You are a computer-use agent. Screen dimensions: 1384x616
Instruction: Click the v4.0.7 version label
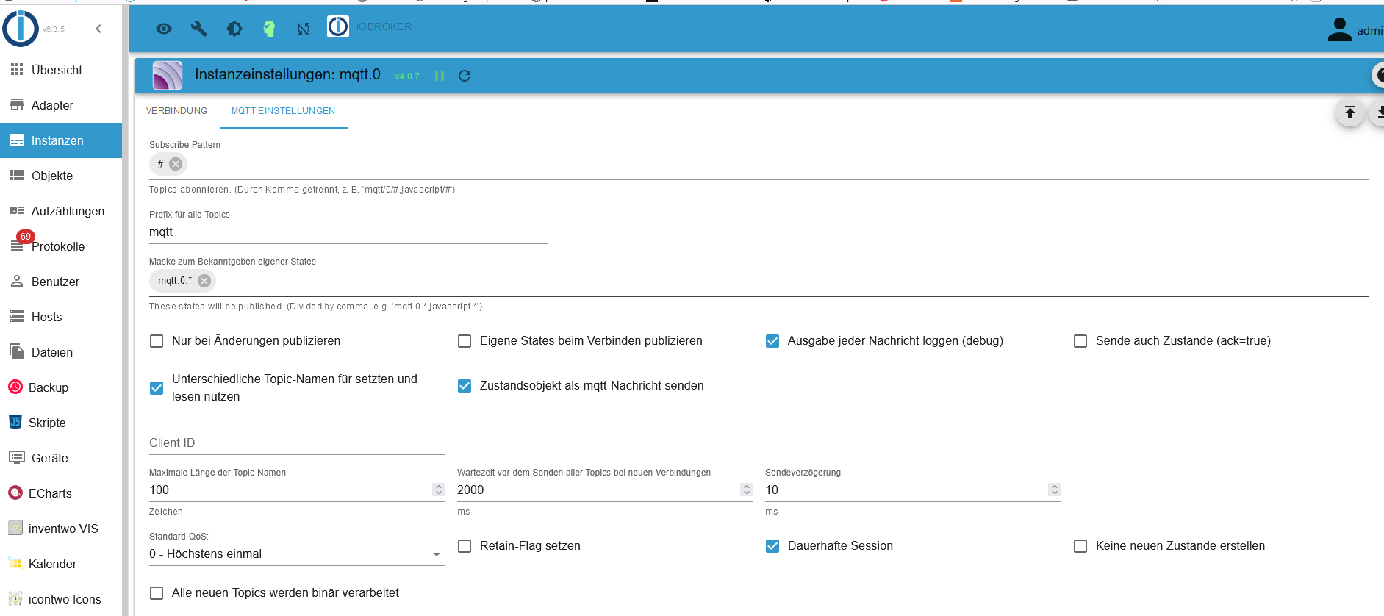point(407,76)
